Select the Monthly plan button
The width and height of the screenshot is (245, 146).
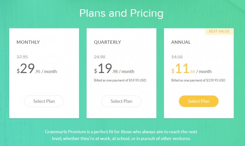pyautogui.click(x=44, y=101)
